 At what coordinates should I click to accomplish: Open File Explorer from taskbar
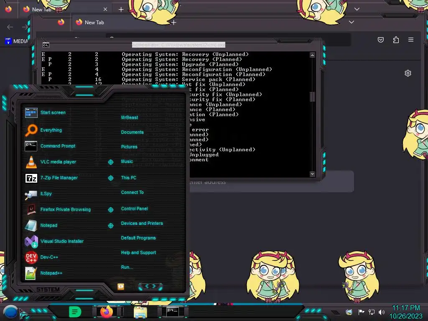[140, 312]
